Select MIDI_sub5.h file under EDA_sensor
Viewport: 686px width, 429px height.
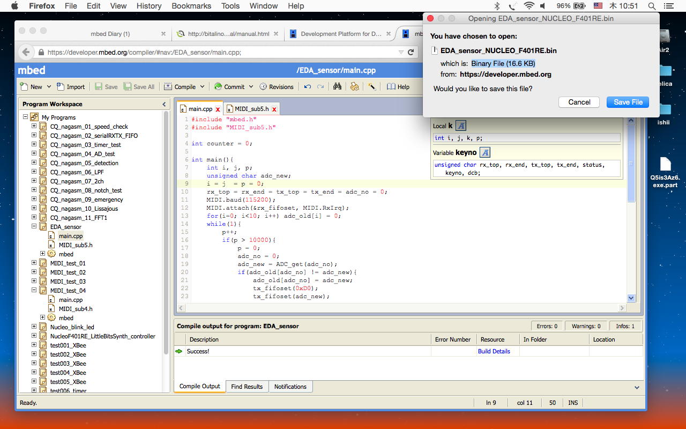(x=75, y=245)
